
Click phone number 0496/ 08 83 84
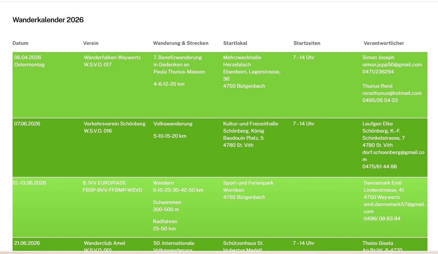coord(382,219)
